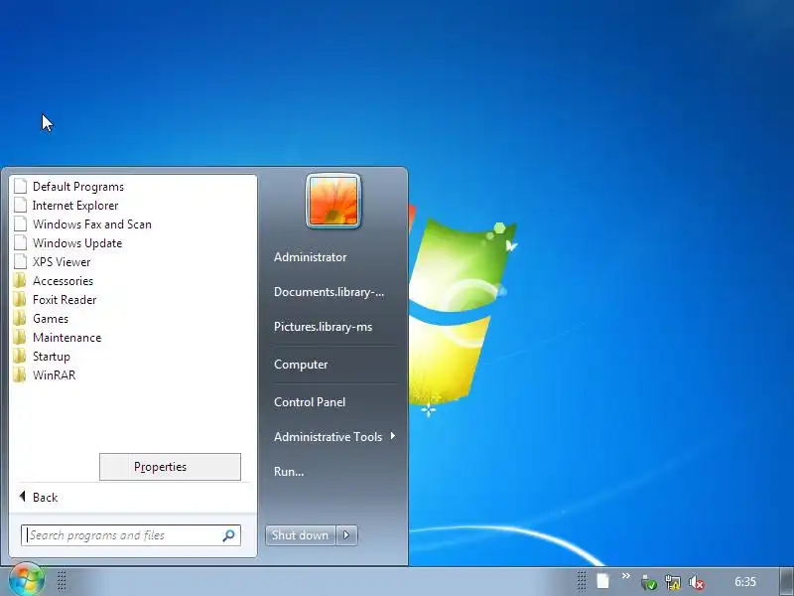Open Pictures.library-ms link

click(324, 327)
